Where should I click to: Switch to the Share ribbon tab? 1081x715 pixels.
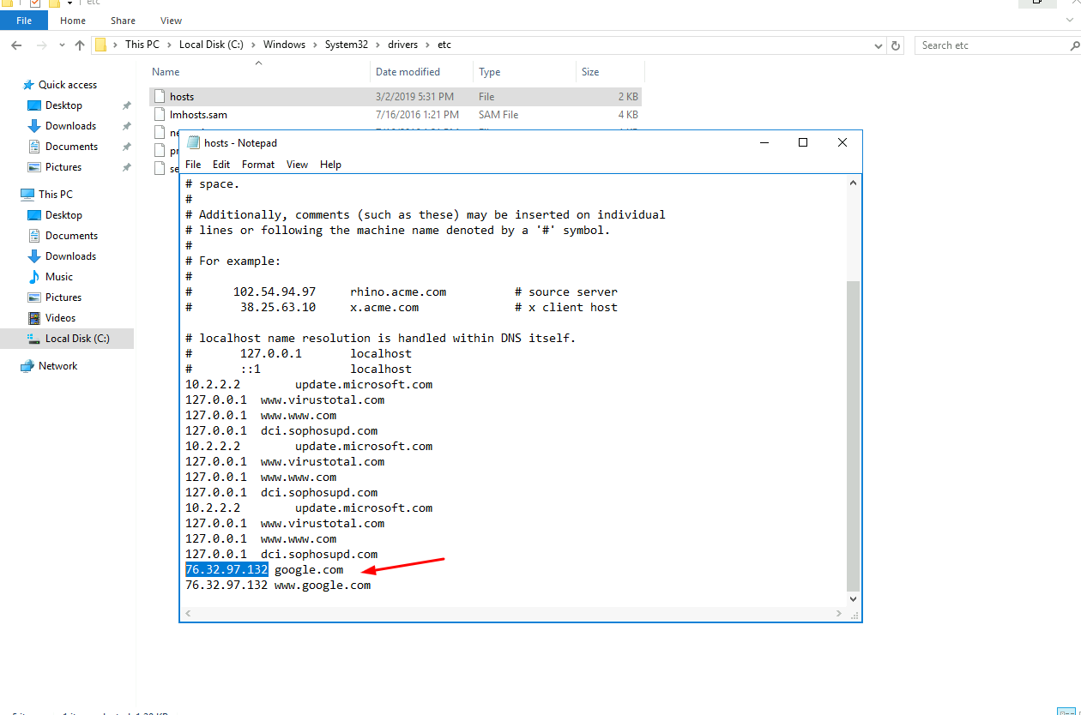click(x=123, y=21)
